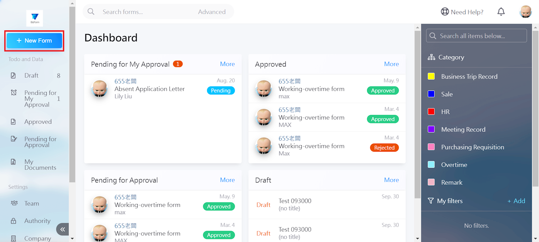Click the BizForm logo in sidebar

pos(35,18)
